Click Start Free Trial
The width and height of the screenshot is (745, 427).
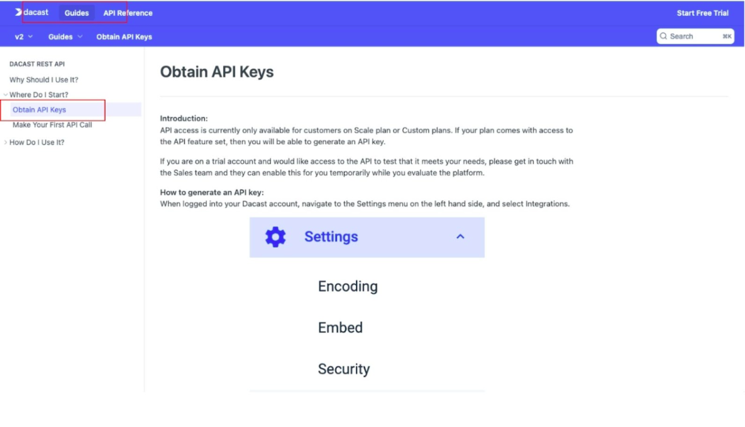702,13
